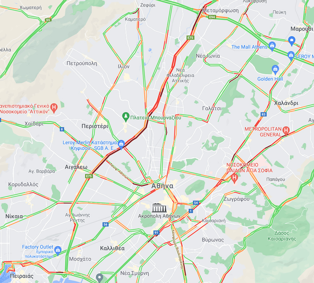Select the Factory Outlet shopping pin
The width and height of the screenshot is (314, 283).
pos(58,251)
